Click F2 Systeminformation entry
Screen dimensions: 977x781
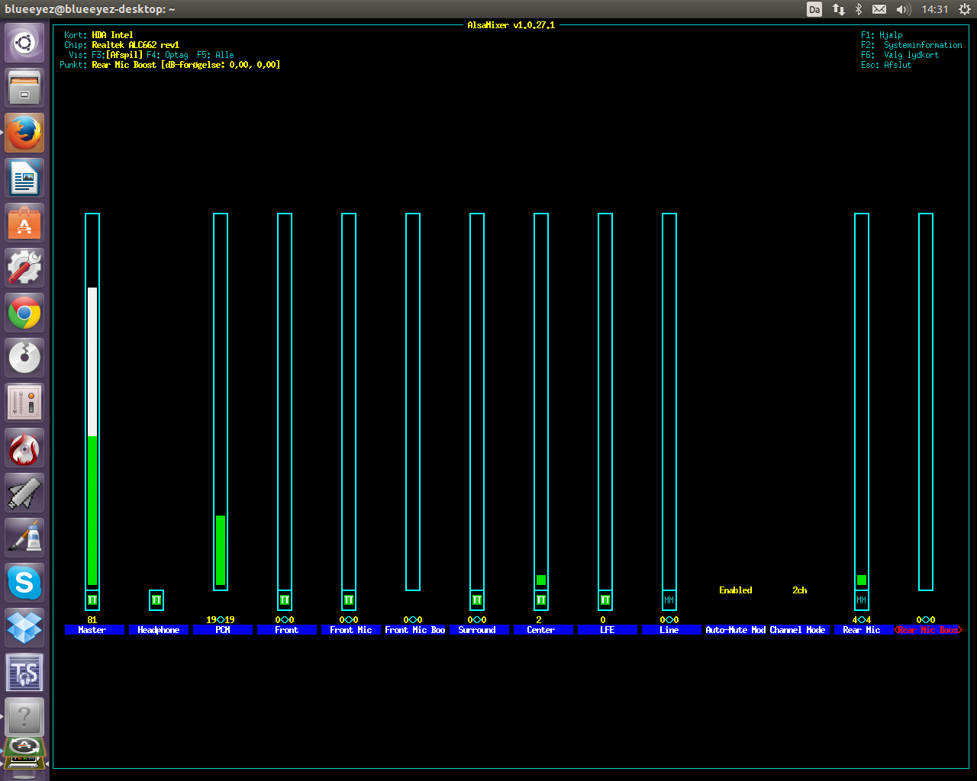click(x=911, y=45)
